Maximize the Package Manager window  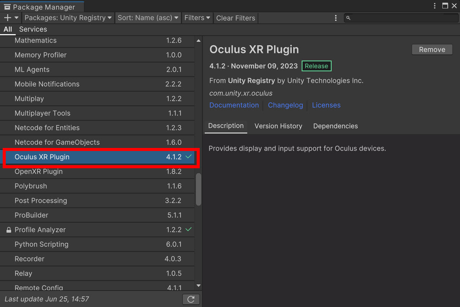click(x=445, y=6)
